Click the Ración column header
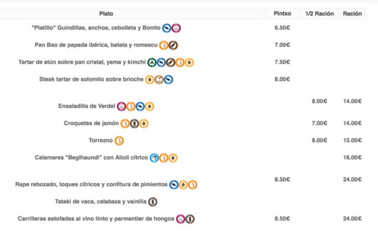The width and height of the screenshot is (378, 234). (x=353, y=14)
